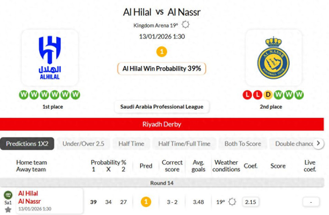Viewport: 329px width, 215px height.
Task: Switch to the Under/Over 2.5 tab
Action: point(83,143)
